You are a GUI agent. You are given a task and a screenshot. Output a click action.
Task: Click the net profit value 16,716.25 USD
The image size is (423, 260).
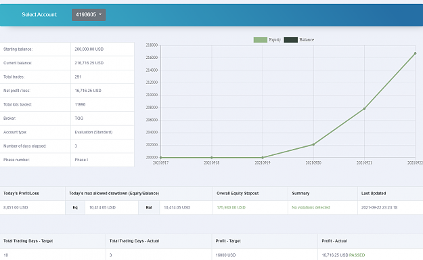pyautogui.click(x=88, y=91)
